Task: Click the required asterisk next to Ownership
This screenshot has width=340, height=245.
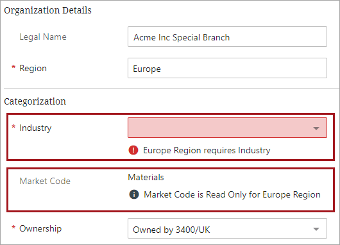Action: [13, 228]
